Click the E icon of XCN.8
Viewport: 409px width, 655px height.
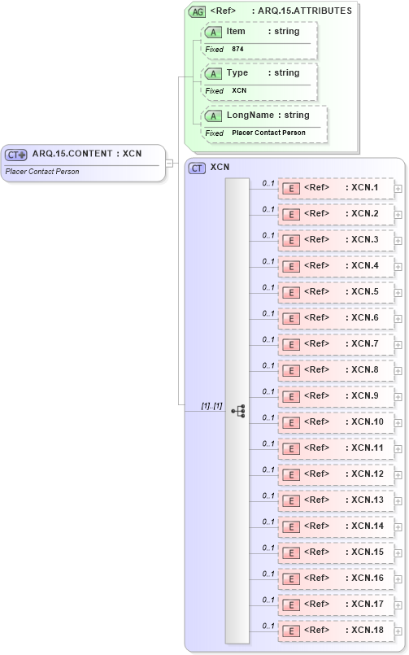coord(291,370)
